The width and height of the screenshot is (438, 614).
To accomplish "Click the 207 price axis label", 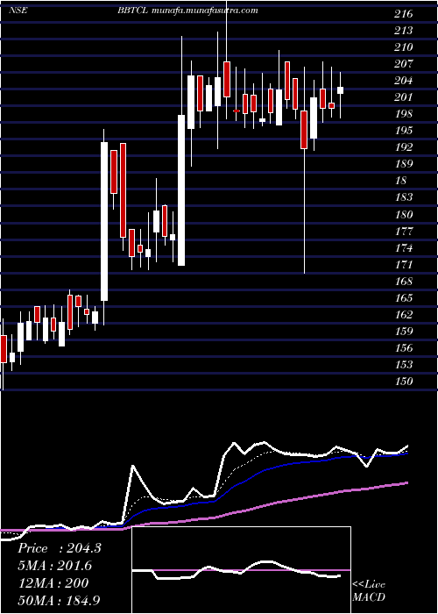I will point(404,64).
